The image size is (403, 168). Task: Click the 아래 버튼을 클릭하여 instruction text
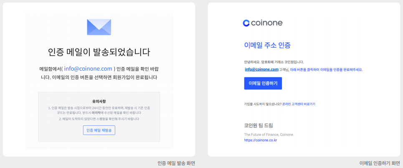326,70
